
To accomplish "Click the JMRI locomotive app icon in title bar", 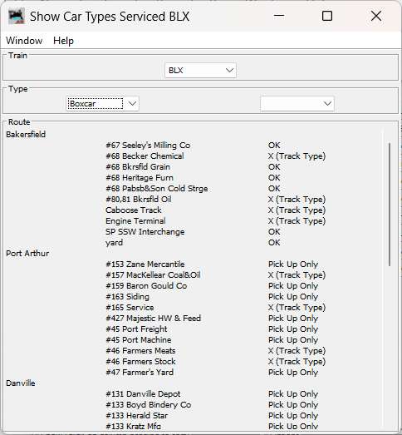I will point(17,16).
